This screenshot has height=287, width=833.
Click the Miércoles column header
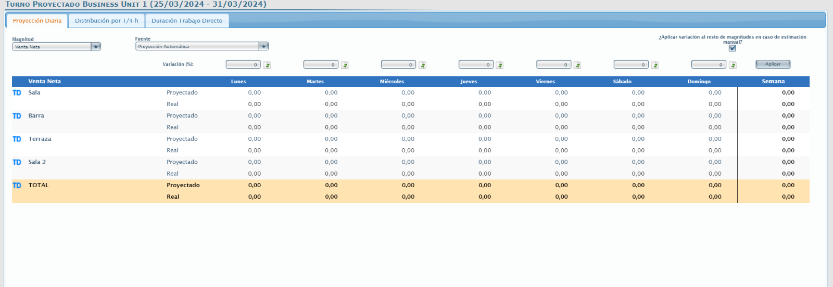tap(392, 82)
